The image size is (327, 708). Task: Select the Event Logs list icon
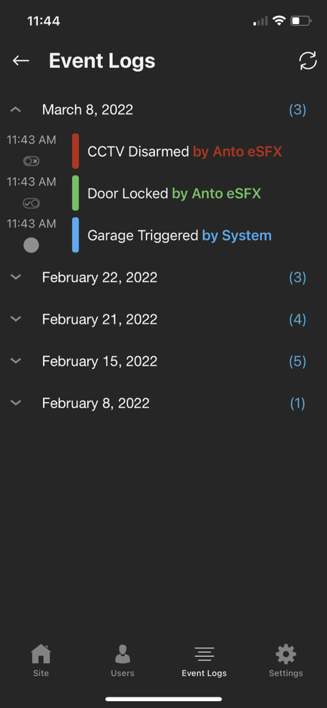pos(204,654)
